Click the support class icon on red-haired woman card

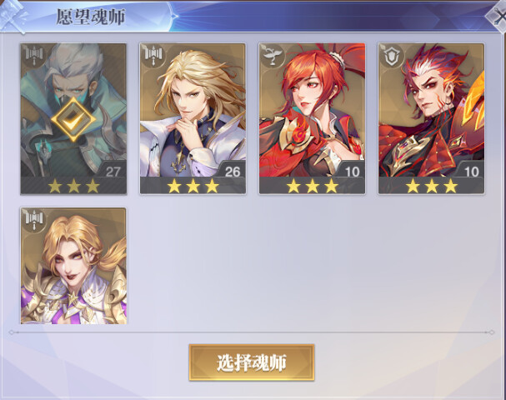[x=273, y=56]
